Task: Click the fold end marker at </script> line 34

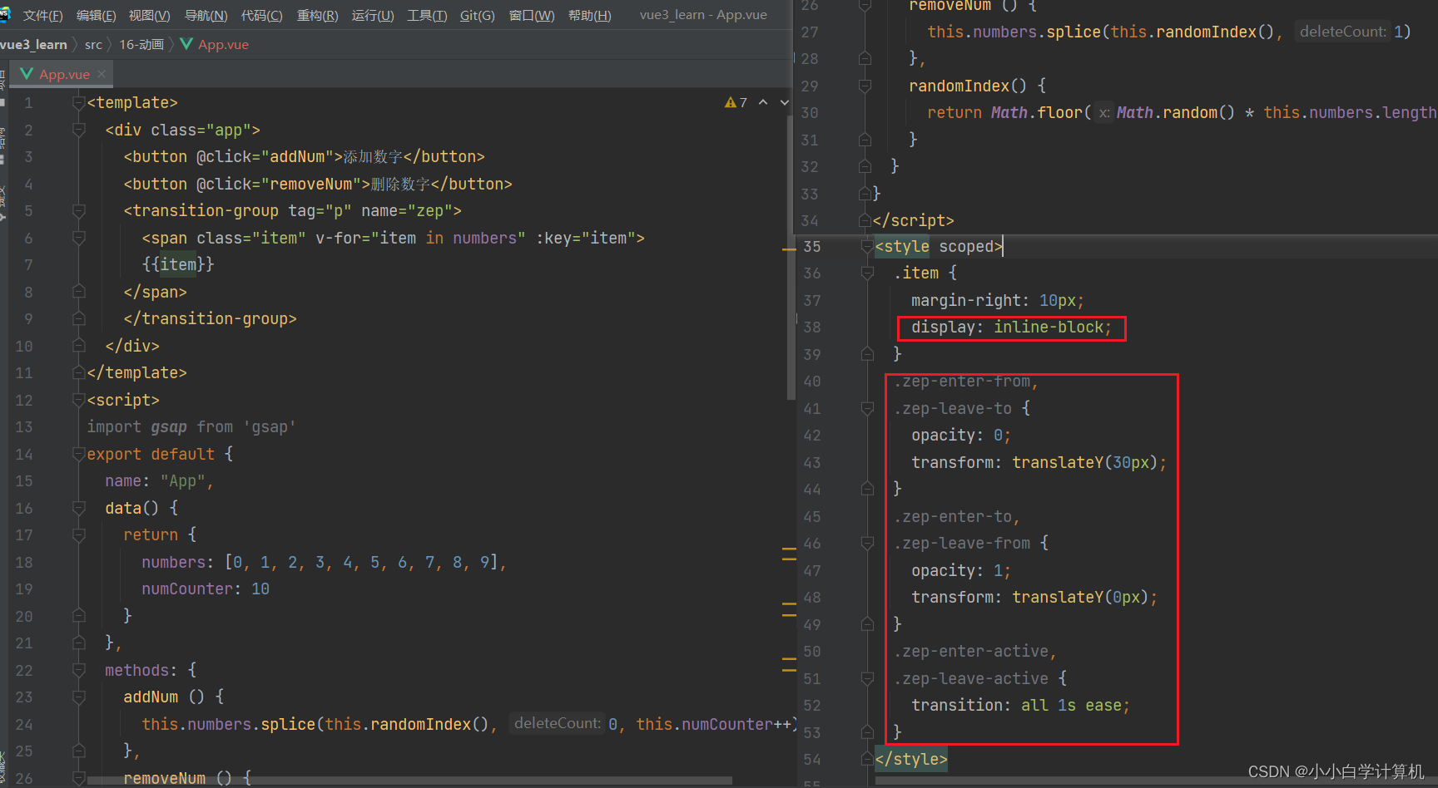Action: tap(865, 220)
